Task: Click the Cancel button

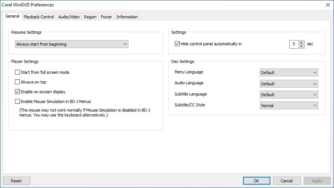Action: (x=287, y=181)
